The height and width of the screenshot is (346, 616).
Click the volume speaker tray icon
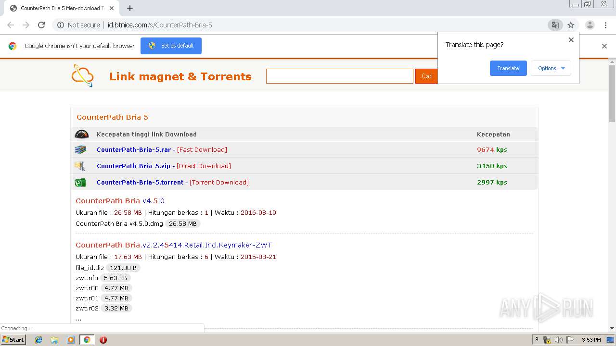pos(559,340)
